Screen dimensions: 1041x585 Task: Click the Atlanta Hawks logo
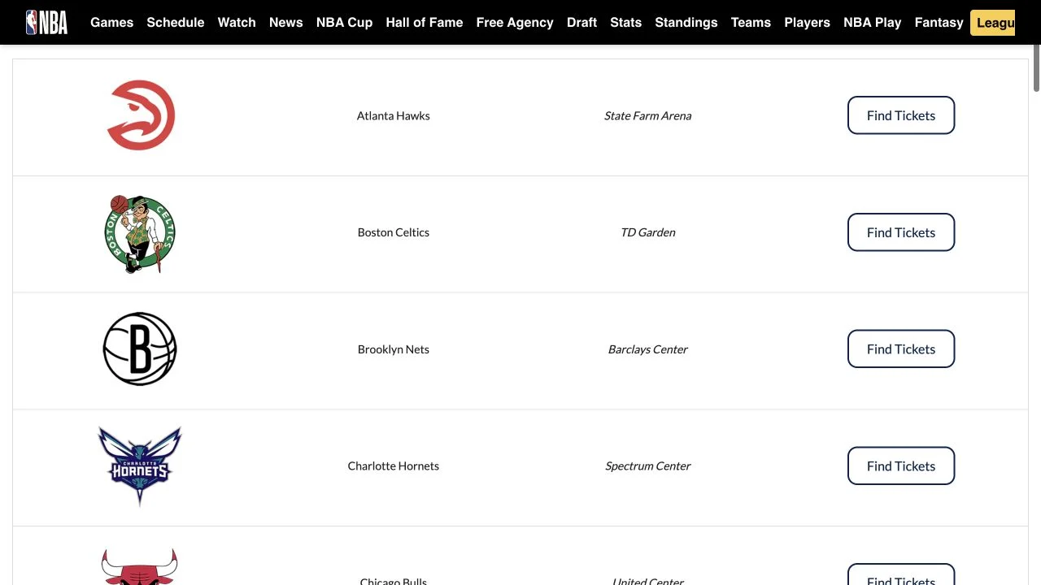(141, 115)
